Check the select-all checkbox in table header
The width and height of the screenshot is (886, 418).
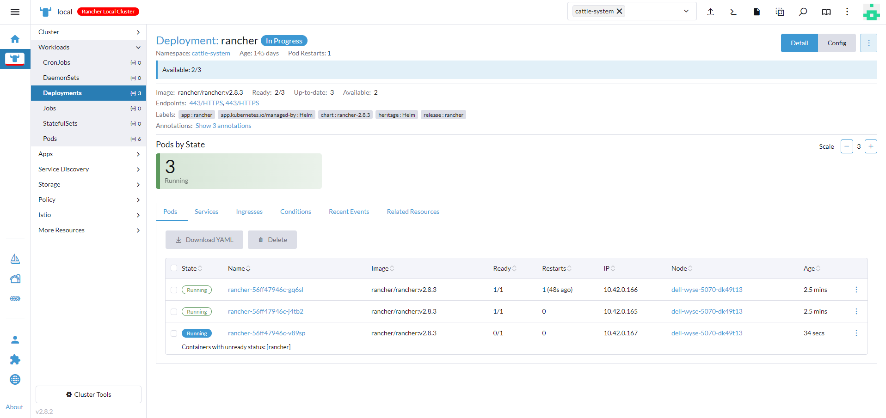pos(174,268)
